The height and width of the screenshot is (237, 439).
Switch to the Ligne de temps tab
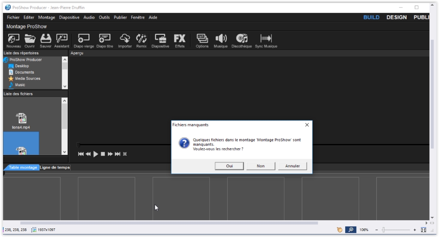pyautogui.click(x=54, y=167)
